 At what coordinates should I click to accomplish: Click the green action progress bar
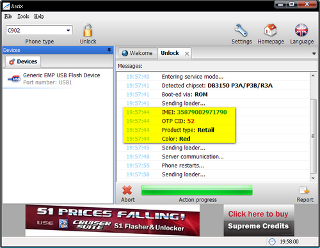coord(197,190)
